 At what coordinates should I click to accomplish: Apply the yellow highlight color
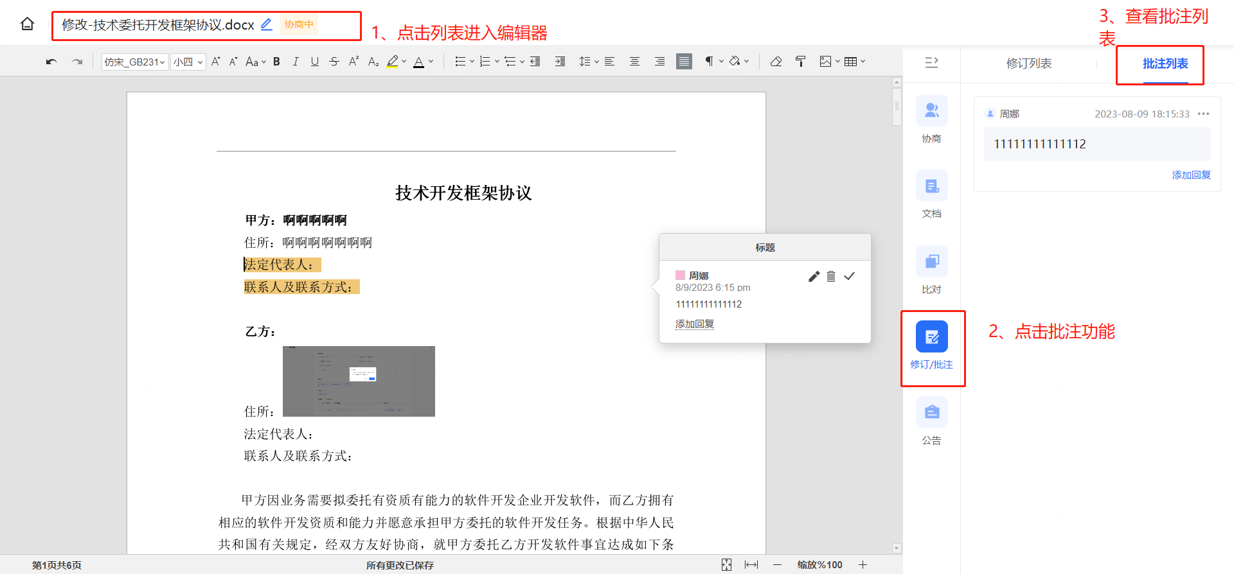pos(393,62)
